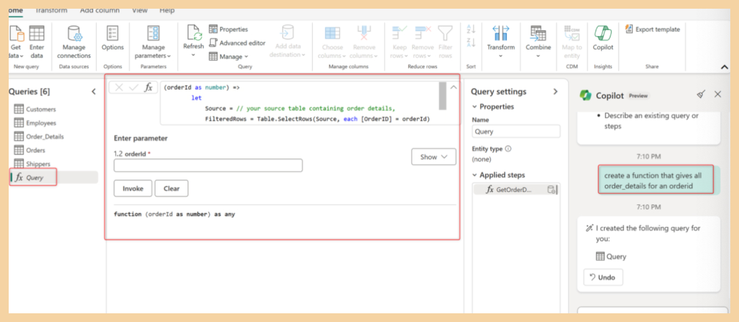
Task: Close the Copilot pane
Action: [x=718, y=94]
